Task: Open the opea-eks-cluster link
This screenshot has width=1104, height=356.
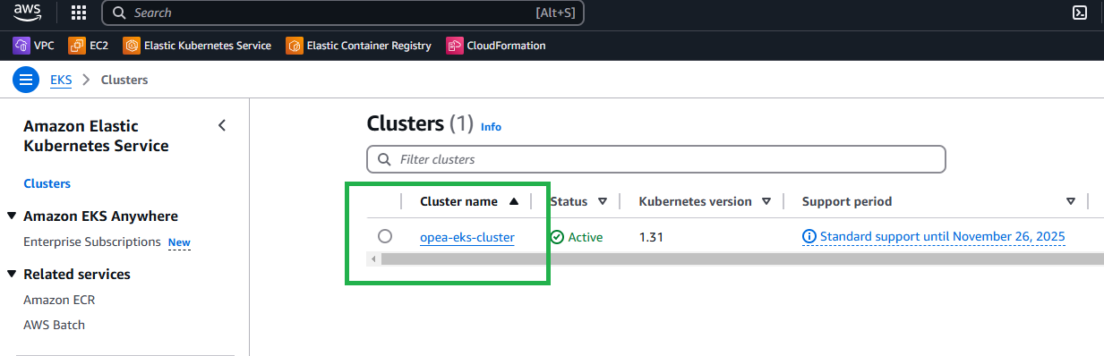Action: 467,237
